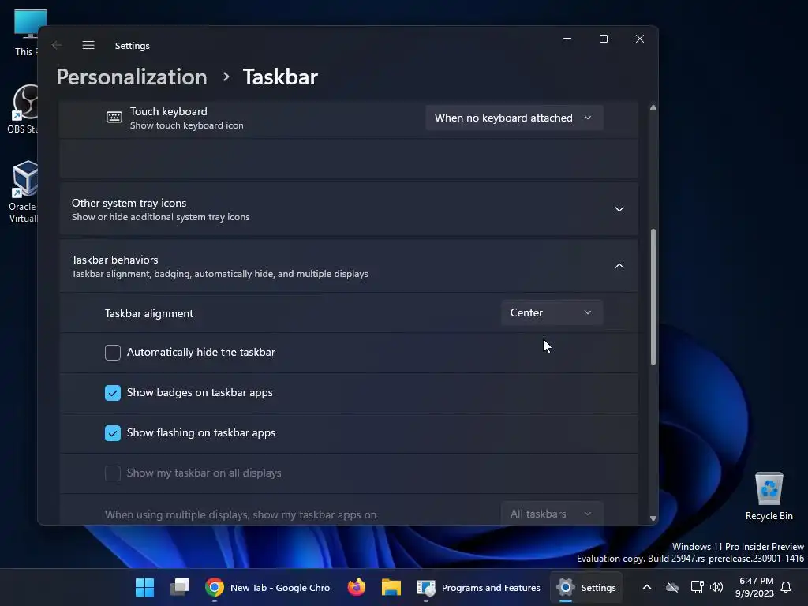Click 'When using multiple displays' label

click(241, 514)
